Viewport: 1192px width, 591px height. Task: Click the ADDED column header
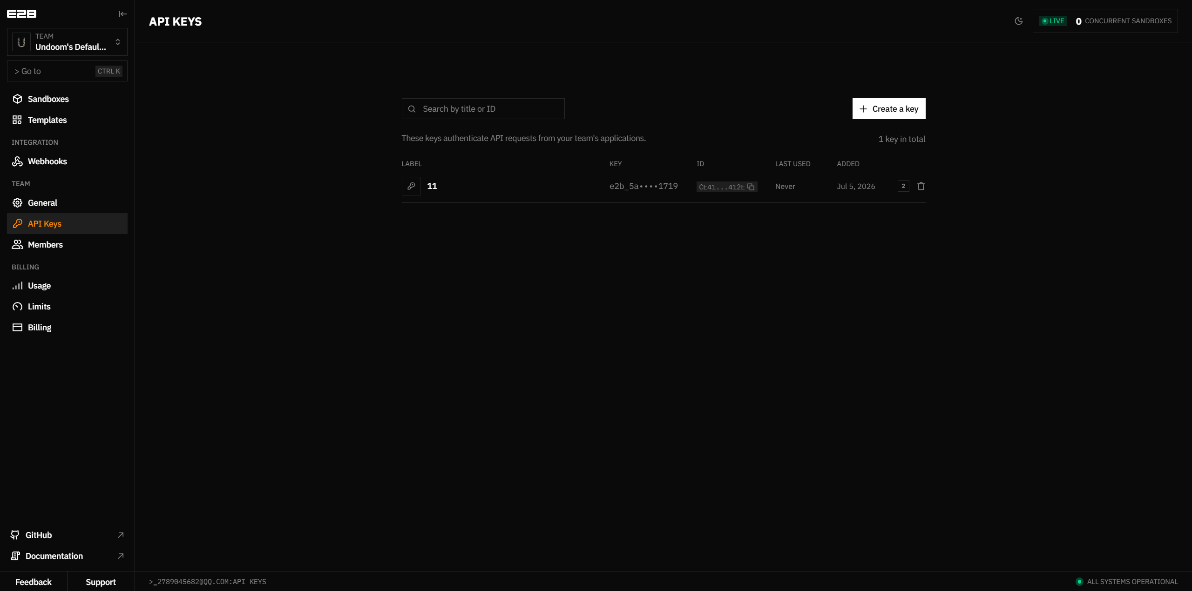[848, 164]
